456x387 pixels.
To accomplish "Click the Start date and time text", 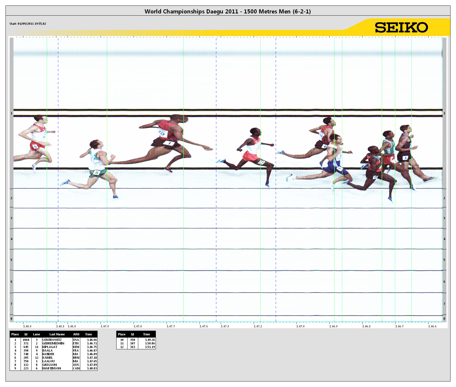I will click(x=28, y=24).
